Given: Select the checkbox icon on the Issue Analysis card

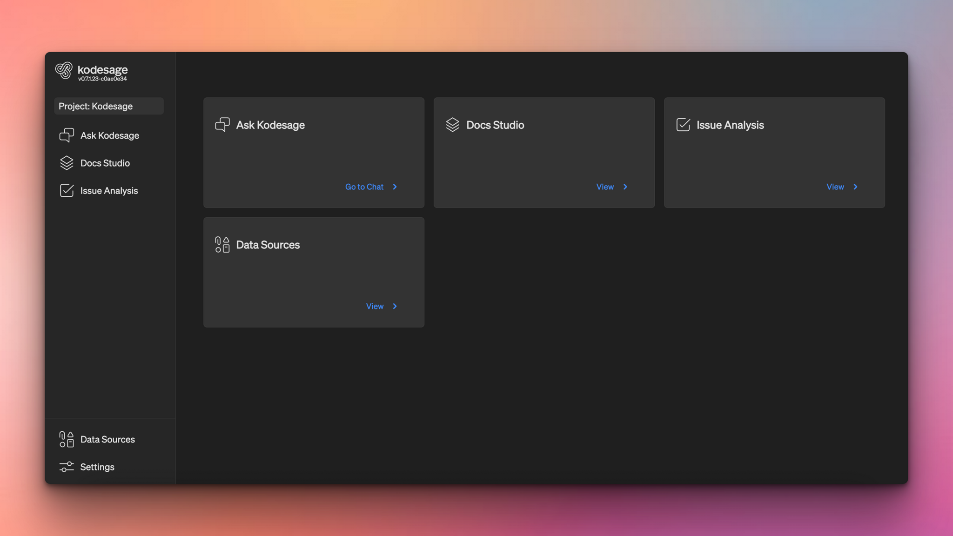Looking at the screenshot, I should click(x=683, y=125).
